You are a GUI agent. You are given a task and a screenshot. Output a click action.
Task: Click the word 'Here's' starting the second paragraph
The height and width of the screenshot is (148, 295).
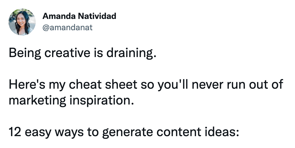pos(27,84)
